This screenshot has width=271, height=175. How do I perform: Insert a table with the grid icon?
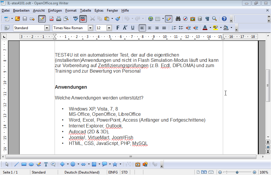(158, 19)
